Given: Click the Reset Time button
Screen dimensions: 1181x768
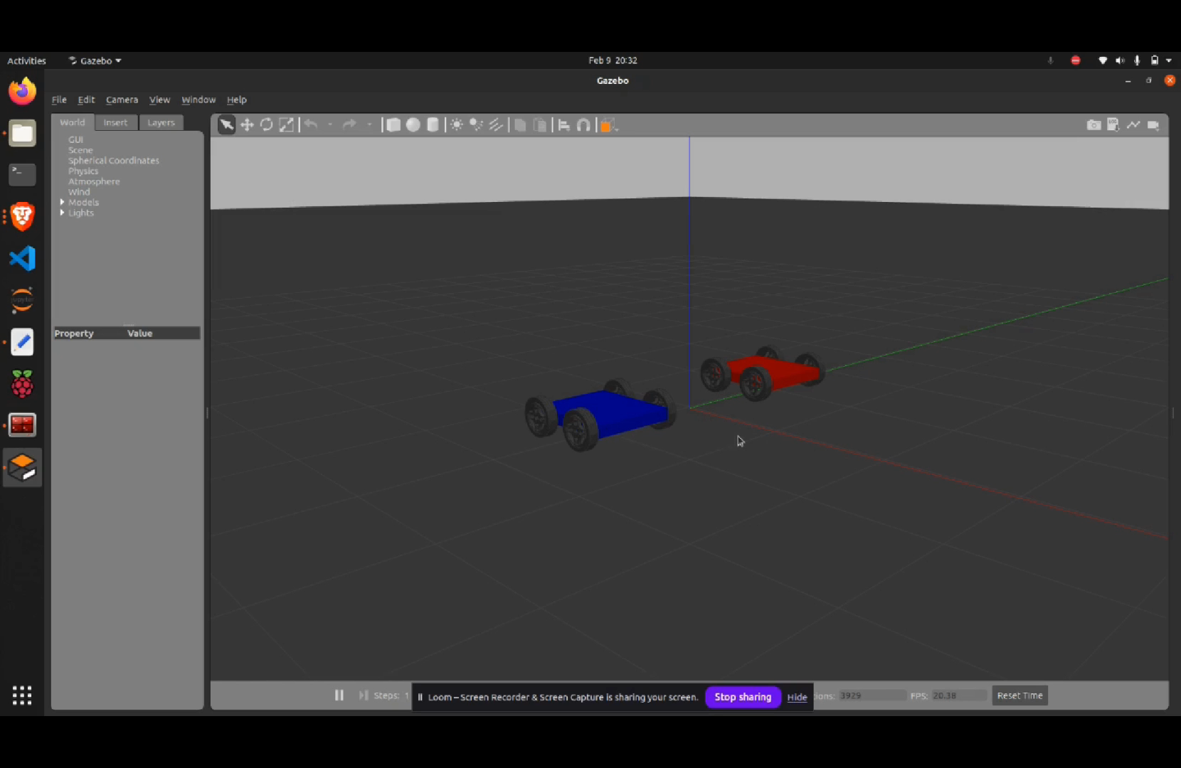Looking at the screenshot, I should (1020, 695).
